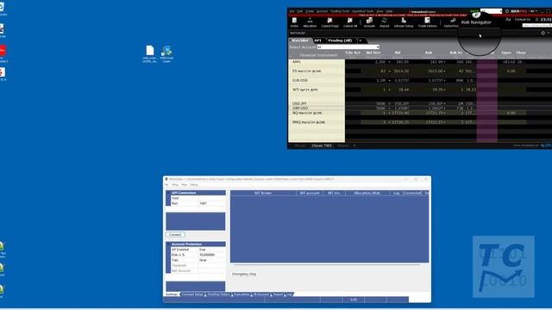This screenshot has height=310, width=552.
Task: Open the Help menu in Order Copier
Action: 184,185
